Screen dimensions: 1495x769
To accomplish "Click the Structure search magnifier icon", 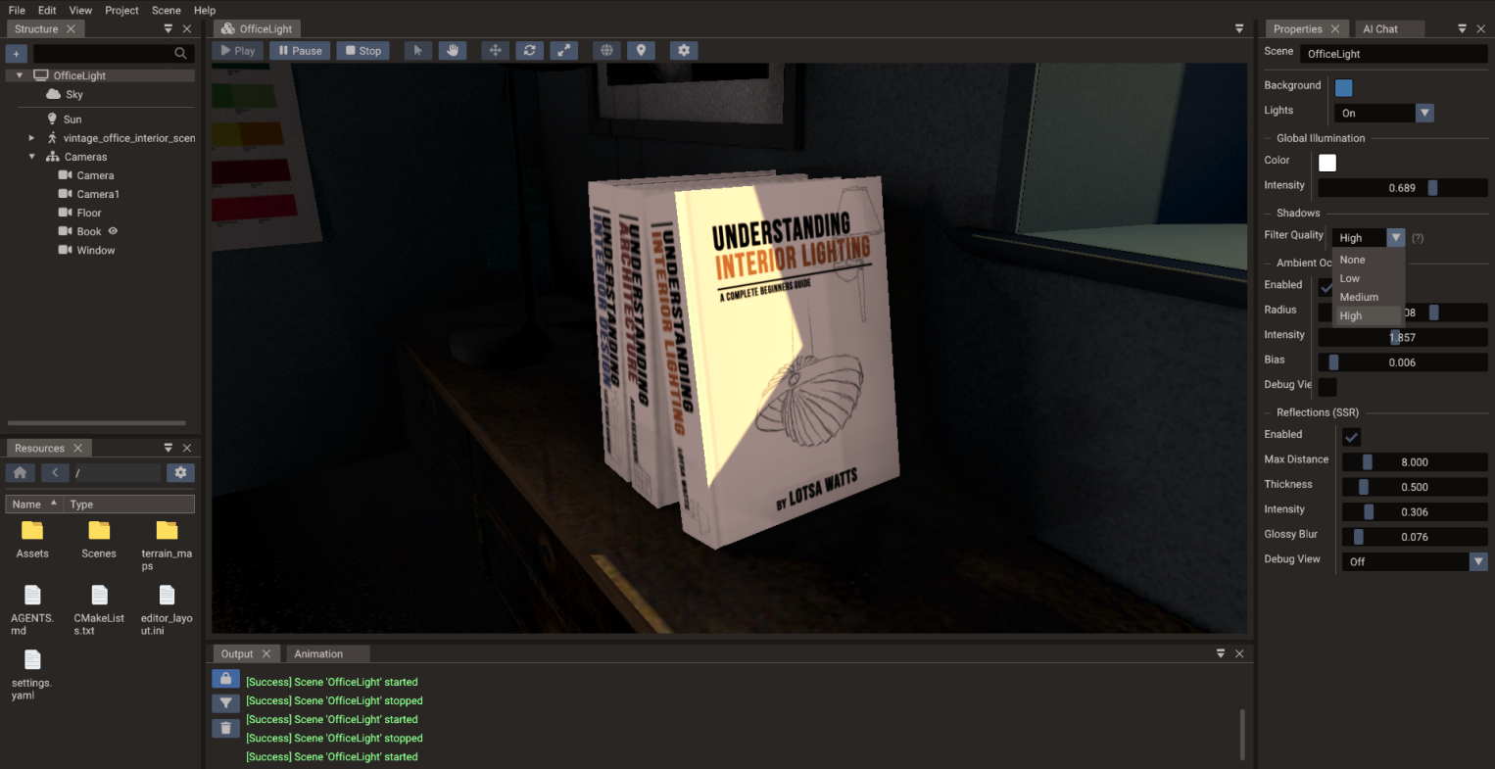I will coord(180,54).
